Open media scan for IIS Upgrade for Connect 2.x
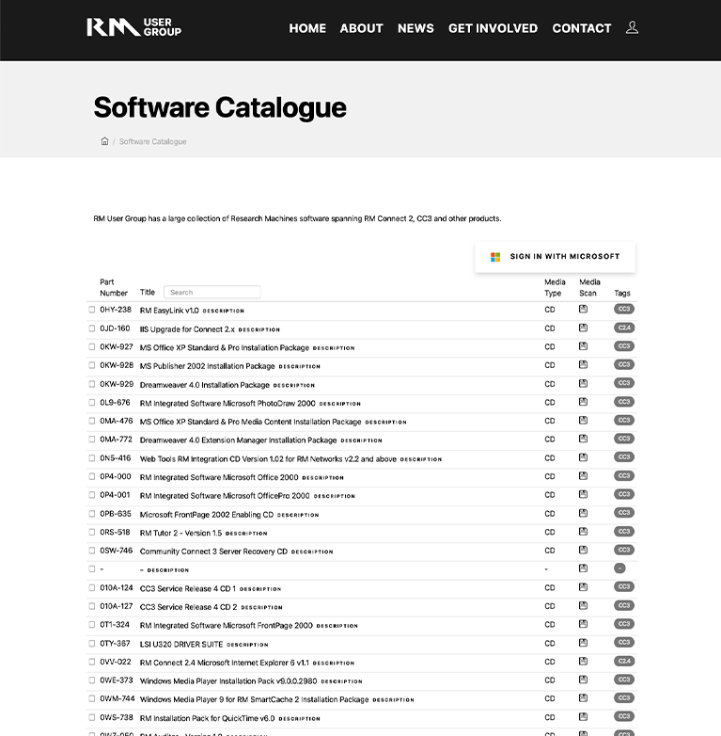The width and height of the screenshot is (721, 736). [x=583, y=328]
